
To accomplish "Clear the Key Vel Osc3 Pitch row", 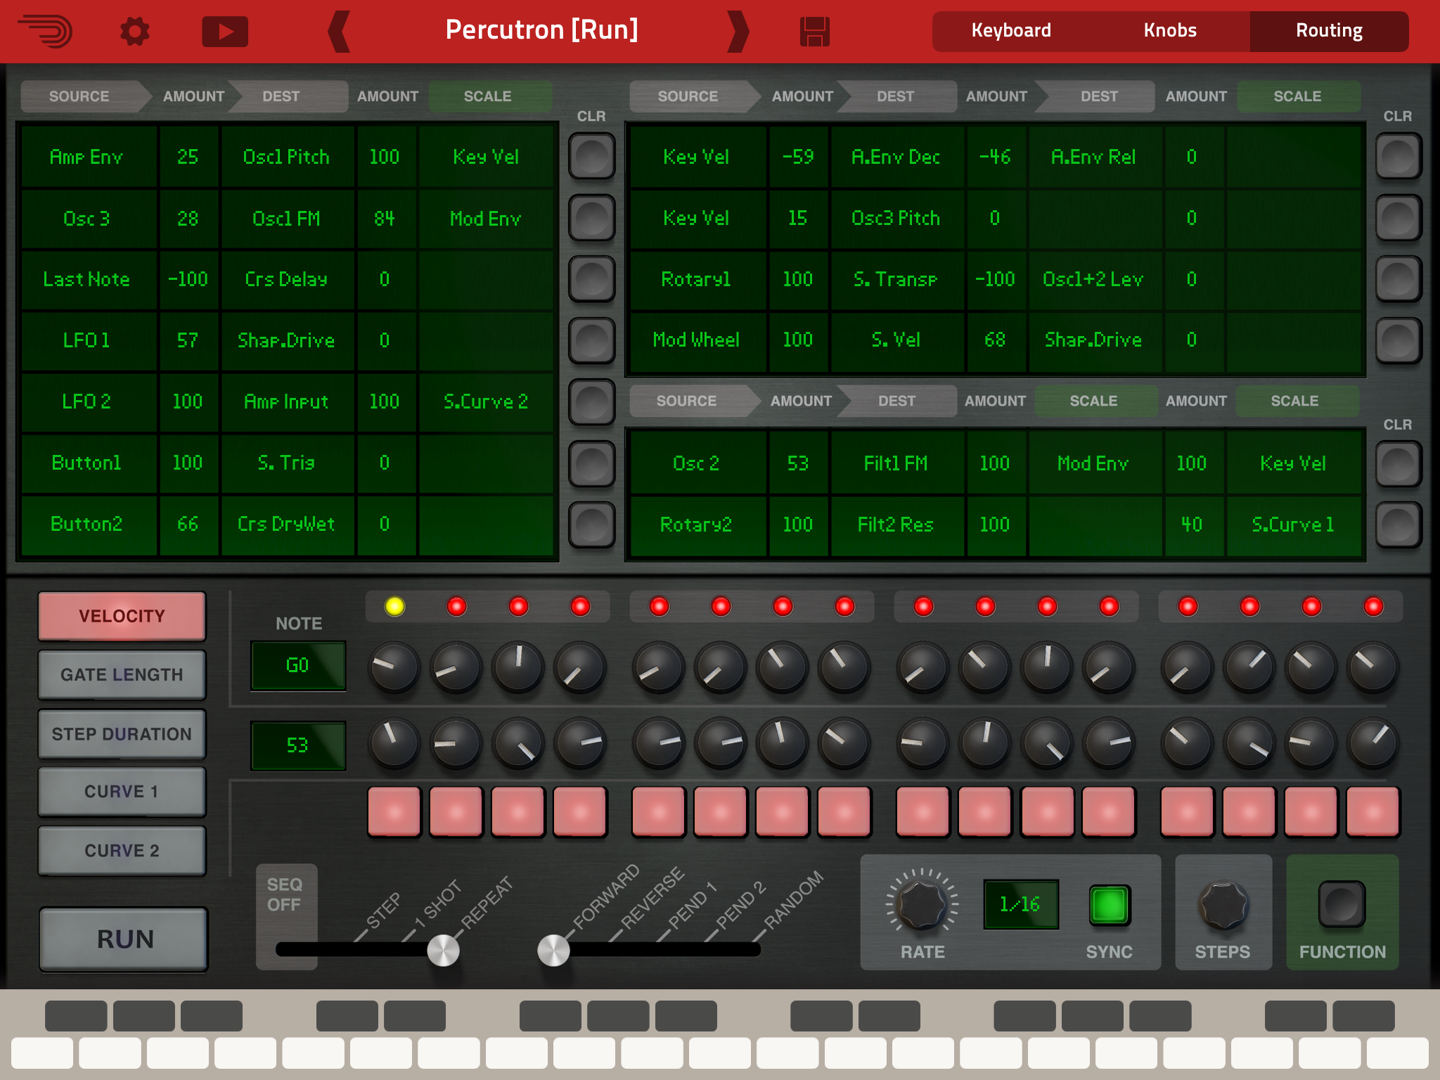I will click(x=1399, y=217).
